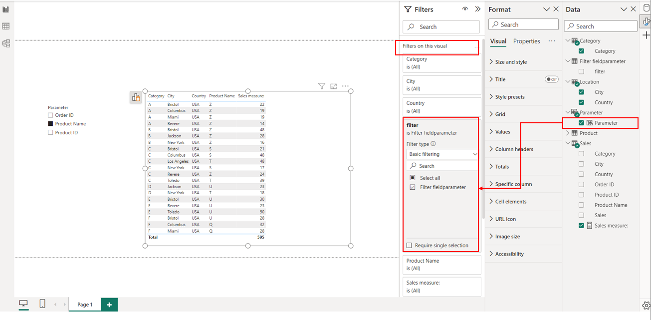Image resolution: width=651 pixels, height=320 pixels.
Task: Open the Country filter card
Action: click(x=442, y=107)
